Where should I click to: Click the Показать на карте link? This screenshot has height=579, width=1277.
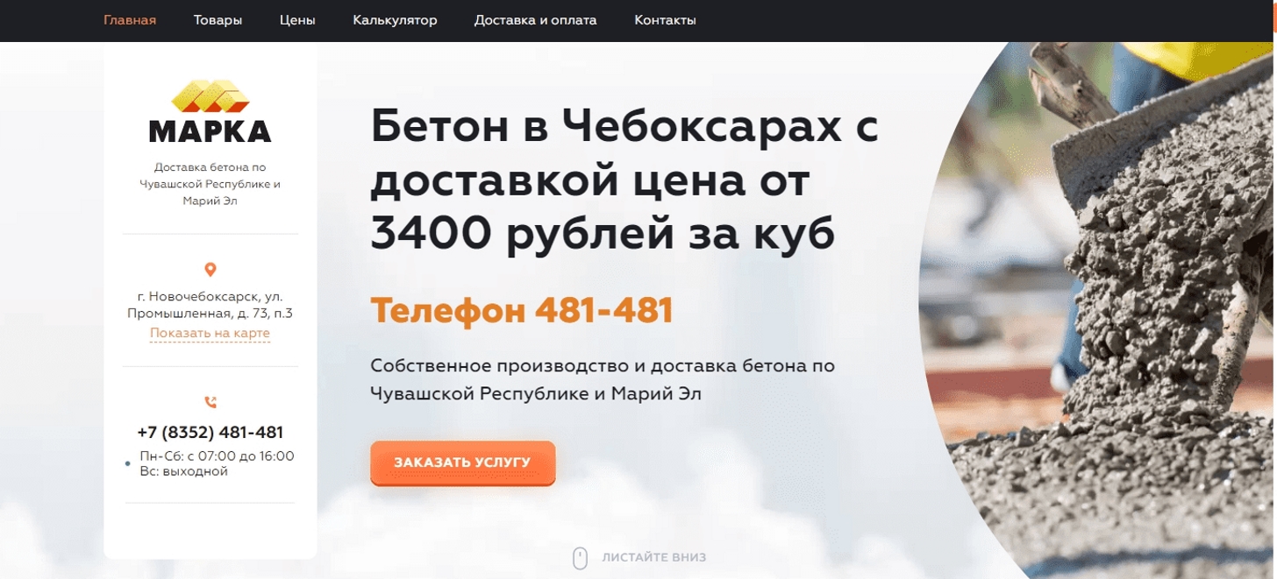[210, 333]
